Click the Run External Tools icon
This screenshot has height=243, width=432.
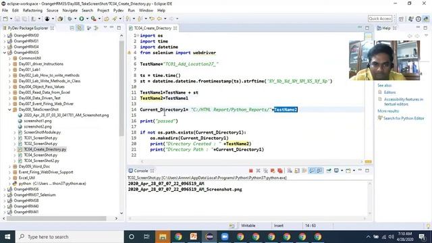pos(94,19)
